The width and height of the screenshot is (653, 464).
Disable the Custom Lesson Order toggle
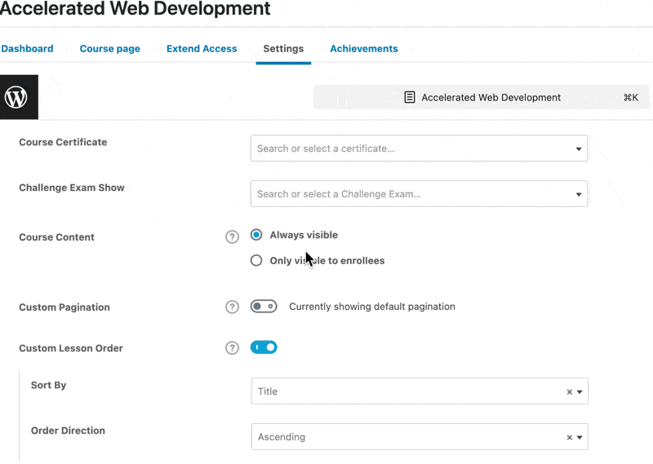coord(264,347)
